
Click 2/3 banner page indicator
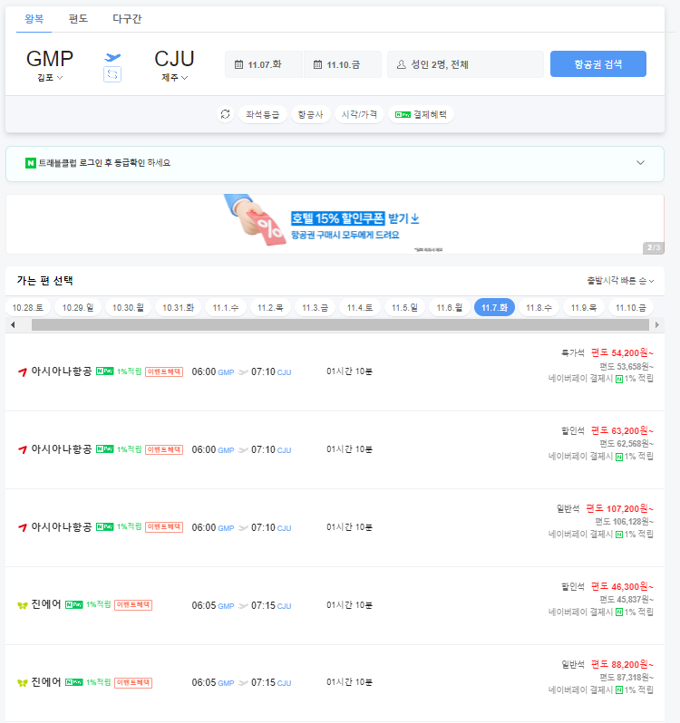(653, 247)
